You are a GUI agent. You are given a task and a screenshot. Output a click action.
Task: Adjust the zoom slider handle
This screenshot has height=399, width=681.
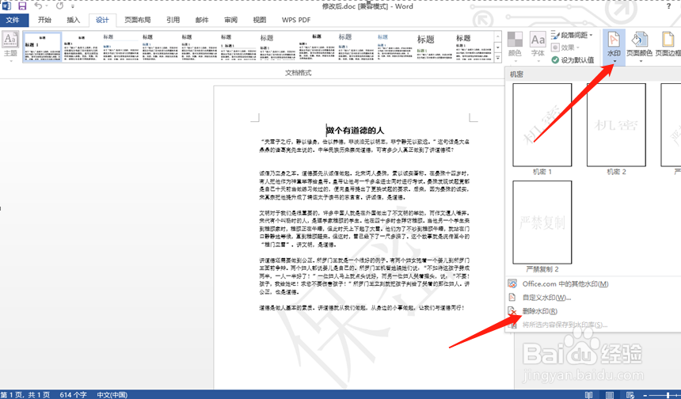(668, 395)
